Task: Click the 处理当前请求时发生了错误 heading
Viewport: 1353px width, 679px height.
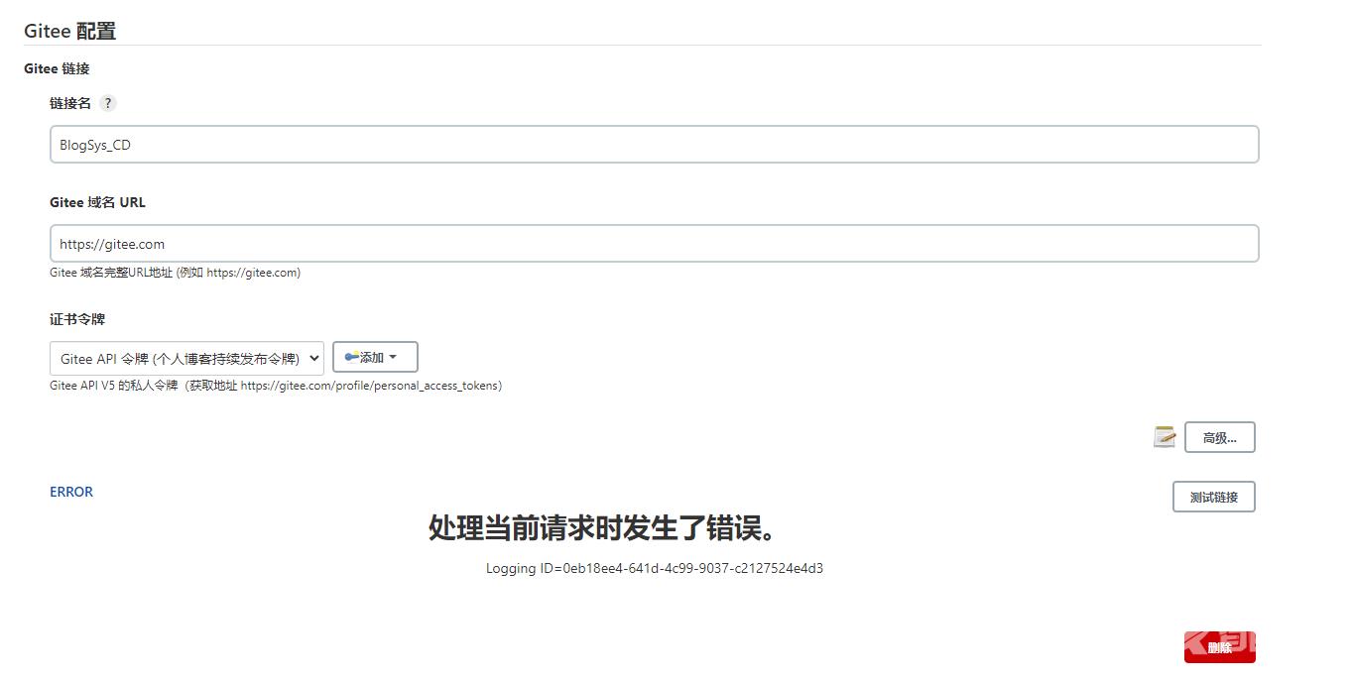Action: 604,527
